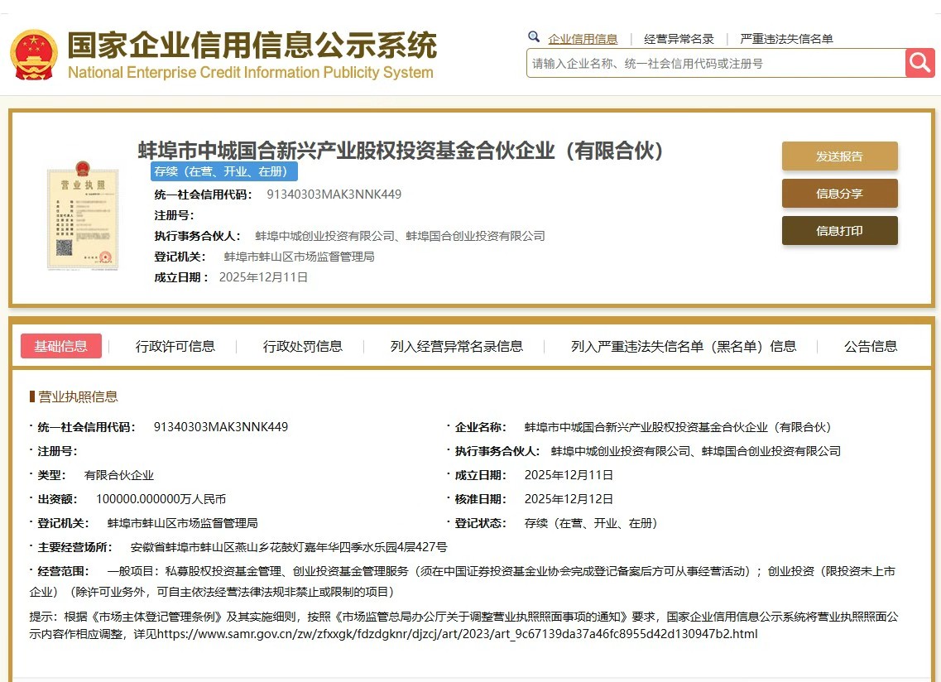The width and height of the screenshot is (941, 682).
Task: Click the national emblem logo
Action: (x=33, y=55)
